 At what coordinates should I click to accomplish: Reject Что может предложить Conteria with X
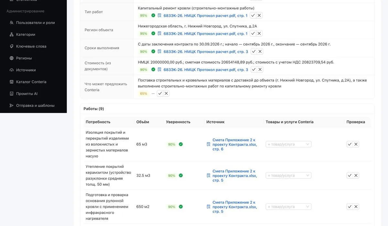point(166,94)
